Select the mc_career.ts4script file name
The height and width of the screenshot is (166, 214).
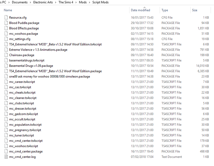click(x=22, y=82)
